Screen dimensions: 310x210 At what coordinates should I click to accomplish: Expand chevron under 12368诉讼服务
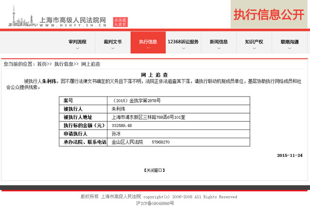click(183, 48)
